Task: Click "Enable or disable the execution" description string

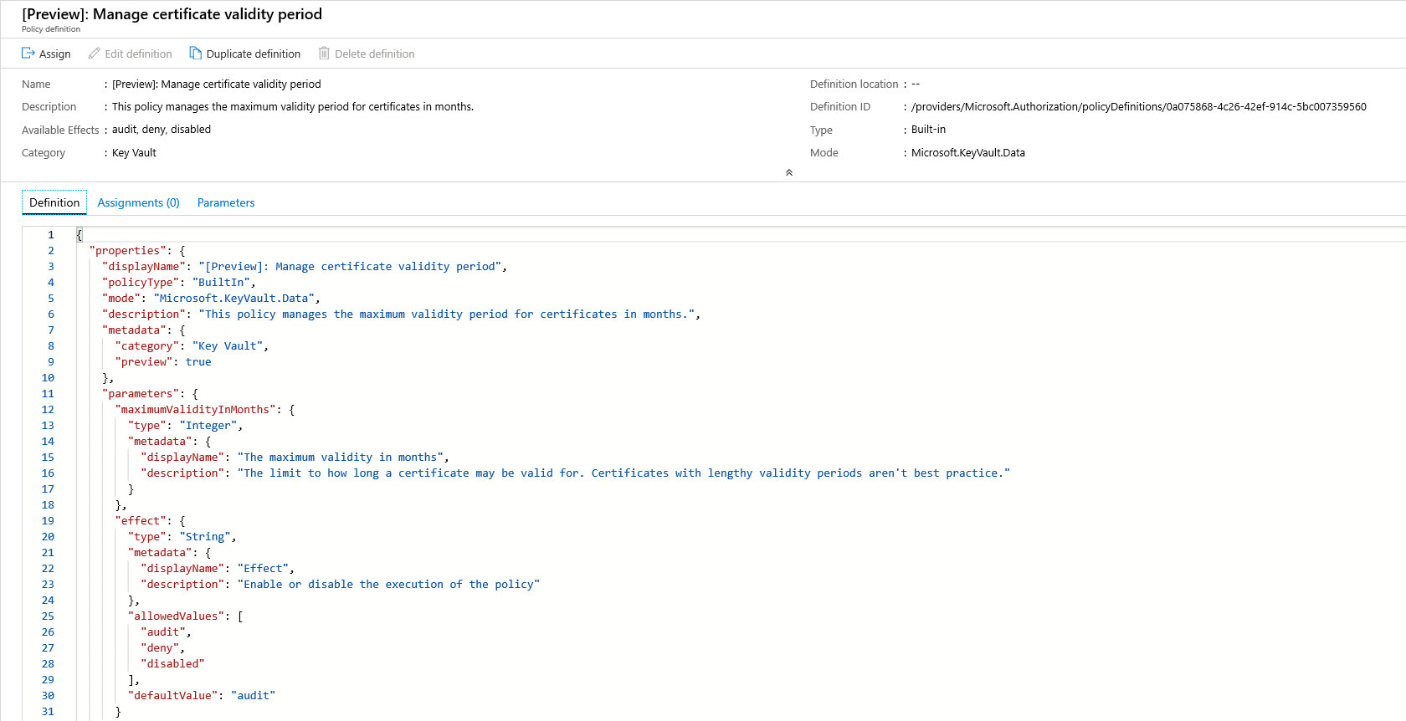Action: [x=388, y=584]
